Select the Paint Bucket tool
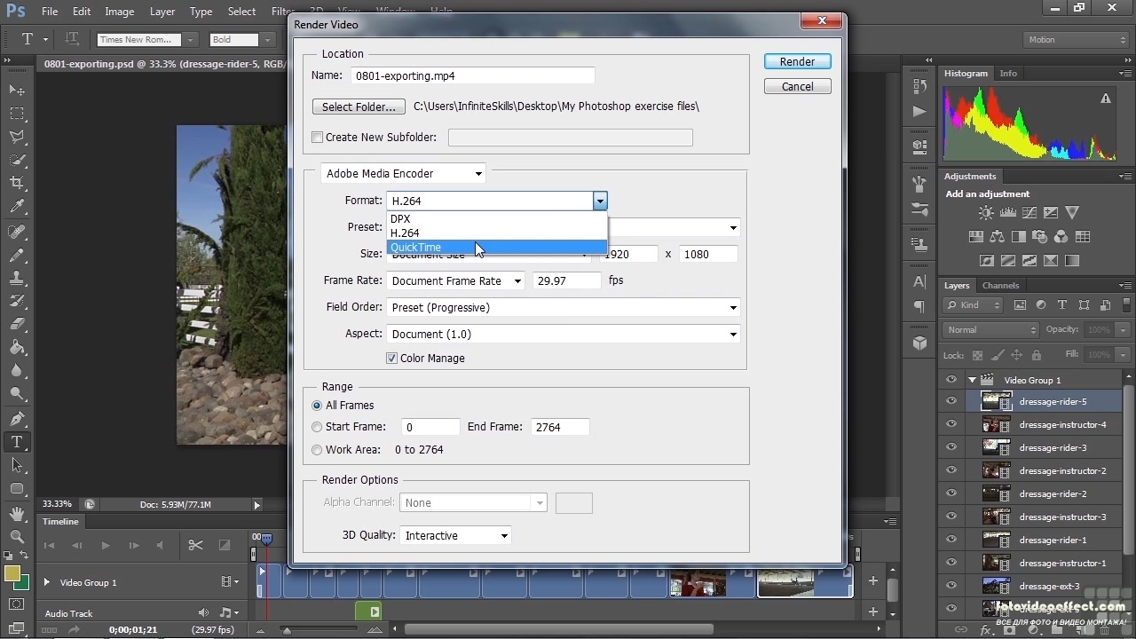The image size is (1136, 639). [x=17, y=348]
